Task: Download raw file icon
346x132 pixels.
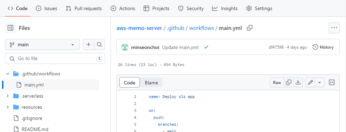Action: pyautogui.click(x=298, y=82)
